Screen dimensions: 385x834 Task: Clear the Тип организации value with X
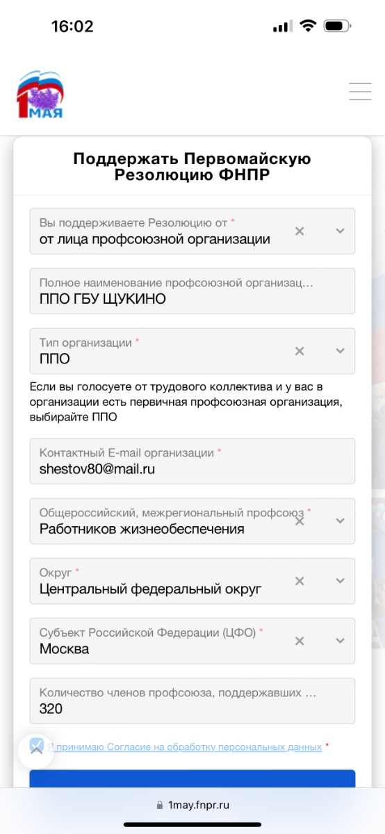pyautogui.click(x=300, y=351)
